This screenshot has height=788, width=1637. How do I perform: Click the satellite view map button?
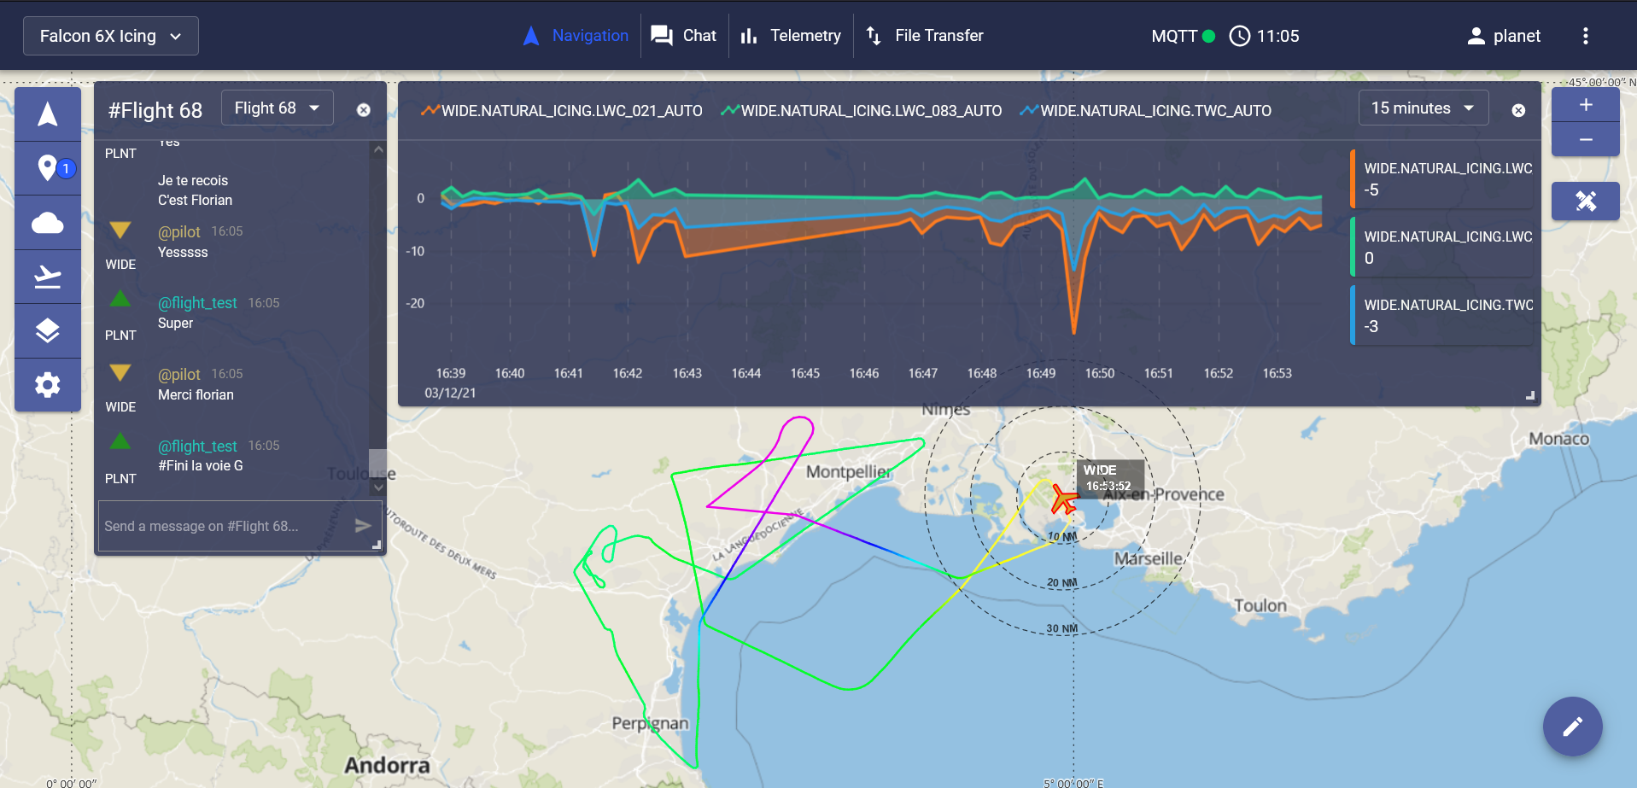[x=1586, y=201]
